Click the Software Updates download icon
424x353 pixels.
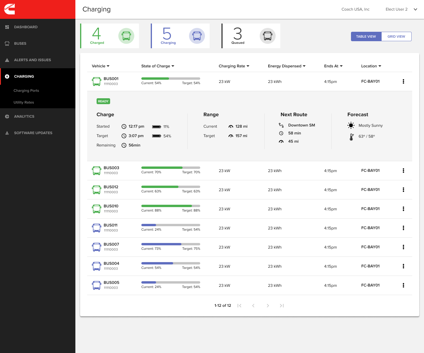pyautogui.click(x=7, y=133)
